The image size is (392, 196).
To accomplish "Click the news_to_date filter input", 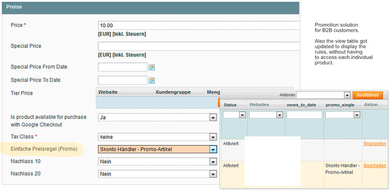I will coord(304,115).
